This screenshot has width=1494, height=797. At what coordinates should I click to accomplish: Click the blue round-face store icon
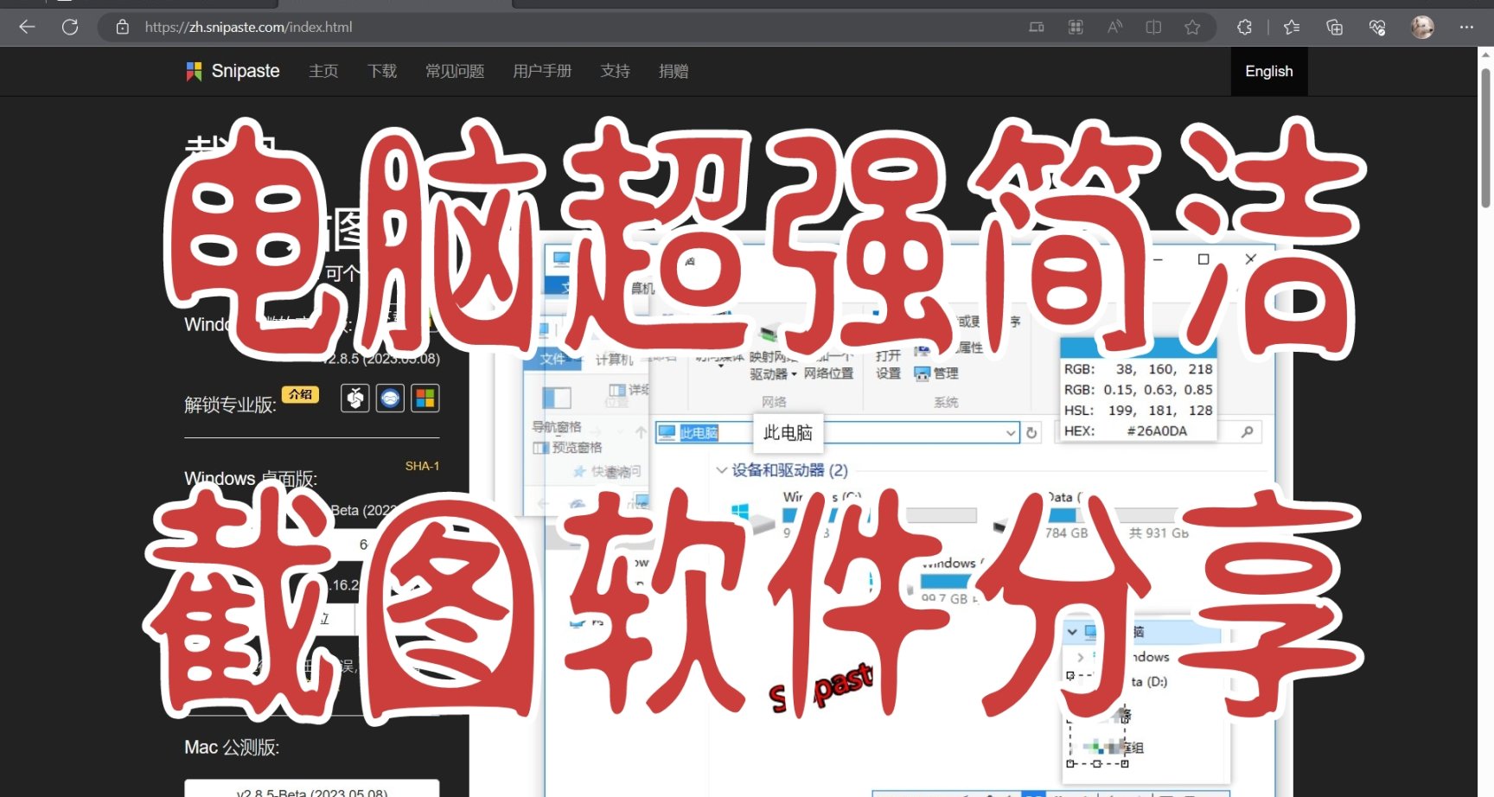[x=390, y=398]
